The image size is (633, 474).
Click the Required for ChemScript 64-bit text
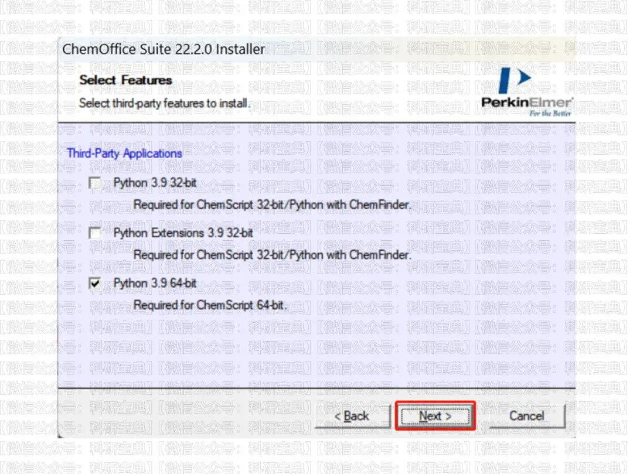(209, 305)
